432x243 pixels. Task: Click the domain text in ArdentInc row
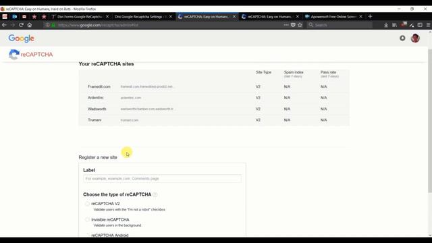pyautogui.click(x=130, y=98)
